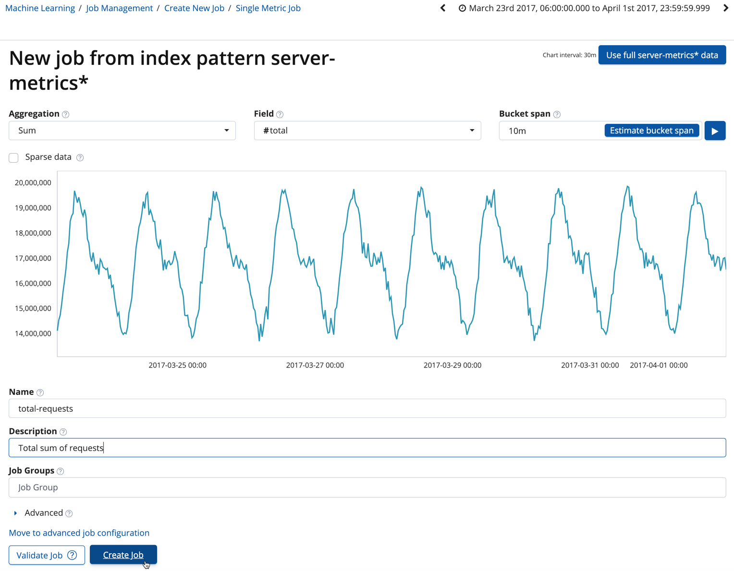Go to previous time range arrow
Viewport: 734px width, 571px height.
[x=443, y=8]
